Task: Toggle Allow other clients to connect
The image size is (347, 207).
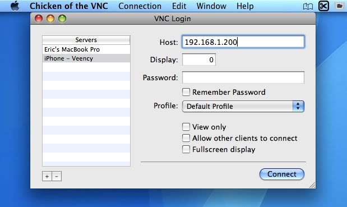Action: 186,138
